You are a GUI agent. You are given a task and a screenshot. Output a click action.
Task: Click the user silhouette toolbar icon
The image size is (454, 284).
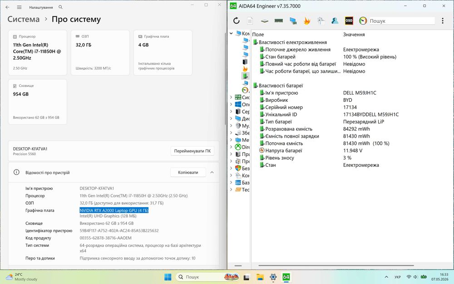(335, 20)
